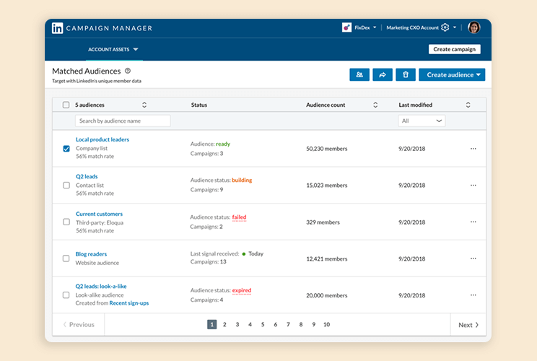Select current page 1

click(x=212, y=324)
